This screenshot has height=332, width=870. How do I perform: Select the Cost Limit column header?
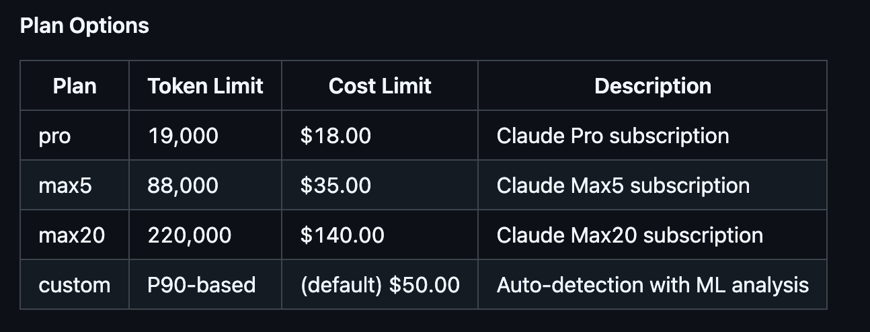coord(380,86)
